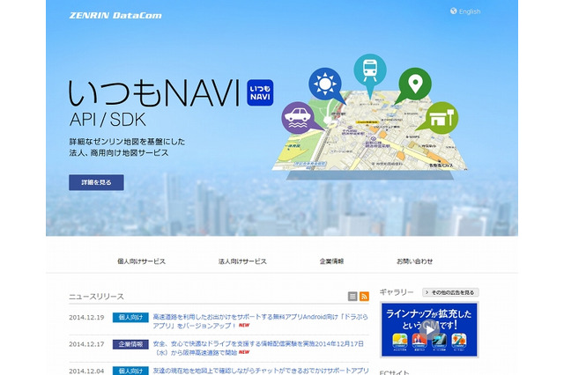Image resolution: width=564 pixels, height=375 pixels.
Task: Click the blue いつもNAVI app badge
Action: click(x=260, y=92)
